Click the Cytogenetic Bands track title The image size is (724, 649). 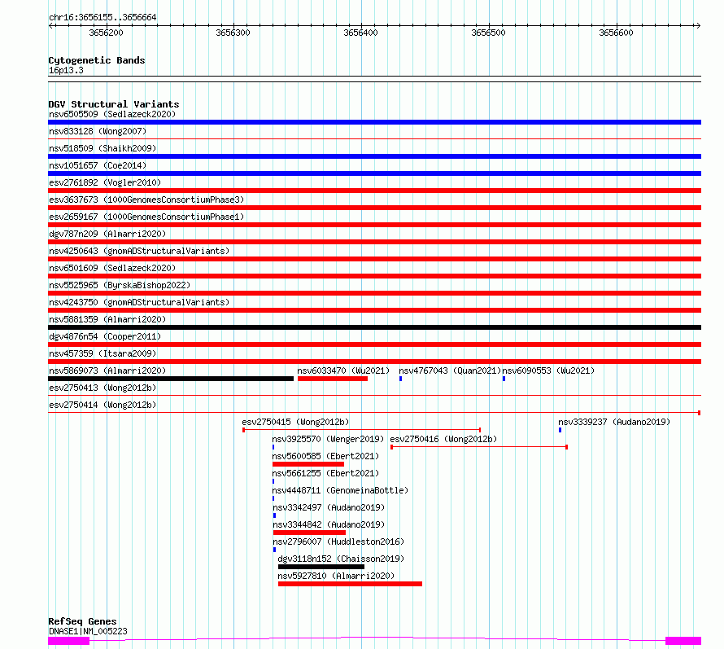[97, 60]
